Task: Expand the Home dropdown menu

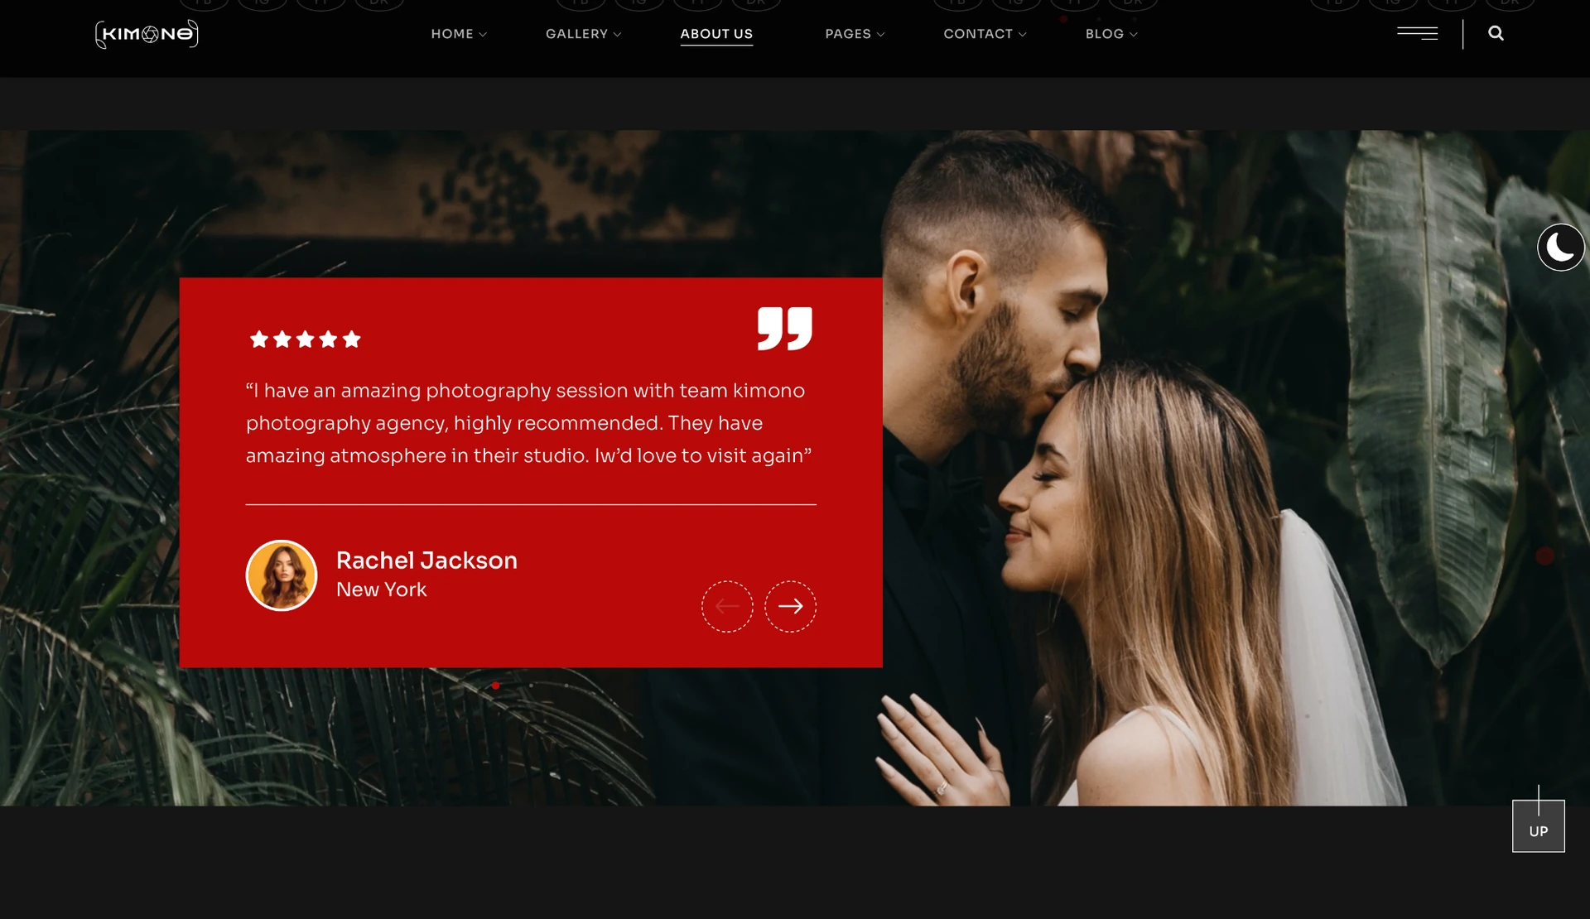Action: tap(459, 34)
